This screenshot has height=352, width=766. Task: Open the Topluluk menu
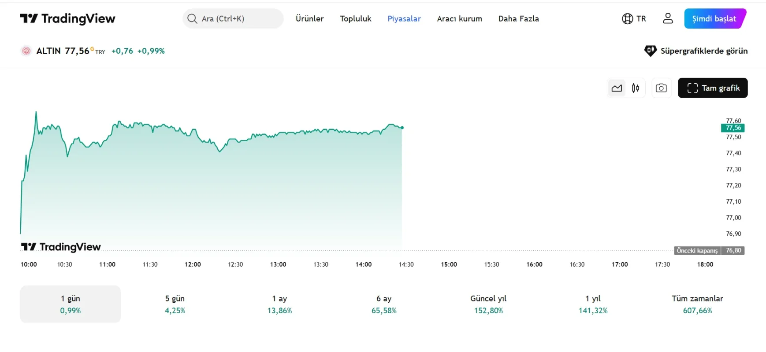coord(355,18)
